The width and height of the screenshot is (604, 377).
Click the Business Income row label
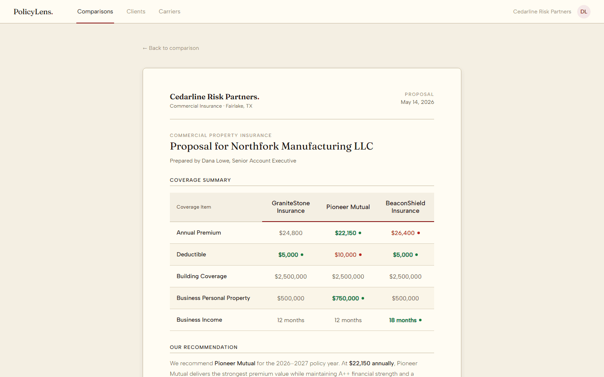(x=199, y=320)
